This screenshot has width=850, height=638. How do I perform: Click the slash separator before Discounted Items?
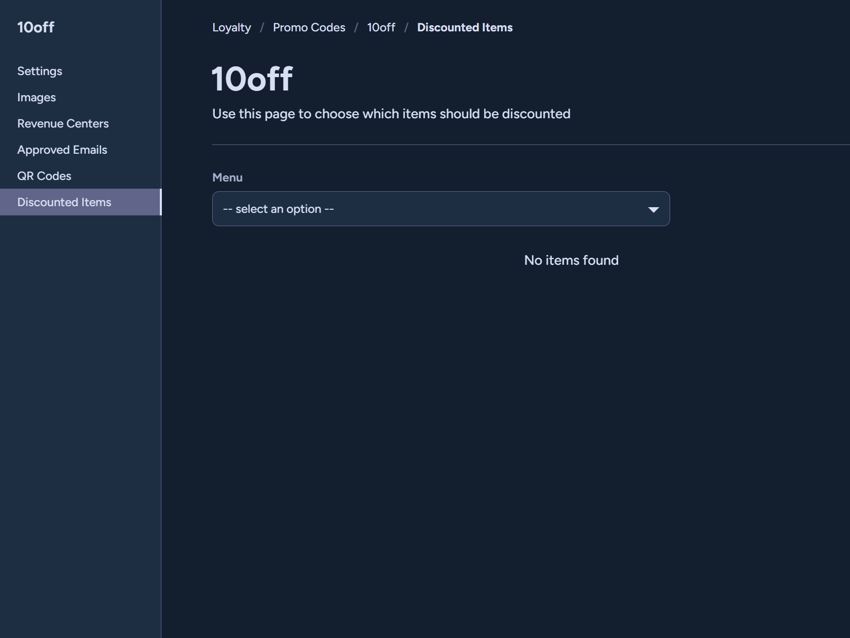tap(406, 28)
